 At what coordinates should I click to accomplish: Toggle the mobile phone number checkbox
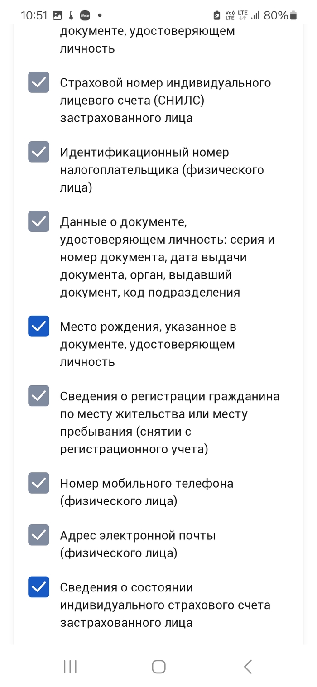(38, 483)
